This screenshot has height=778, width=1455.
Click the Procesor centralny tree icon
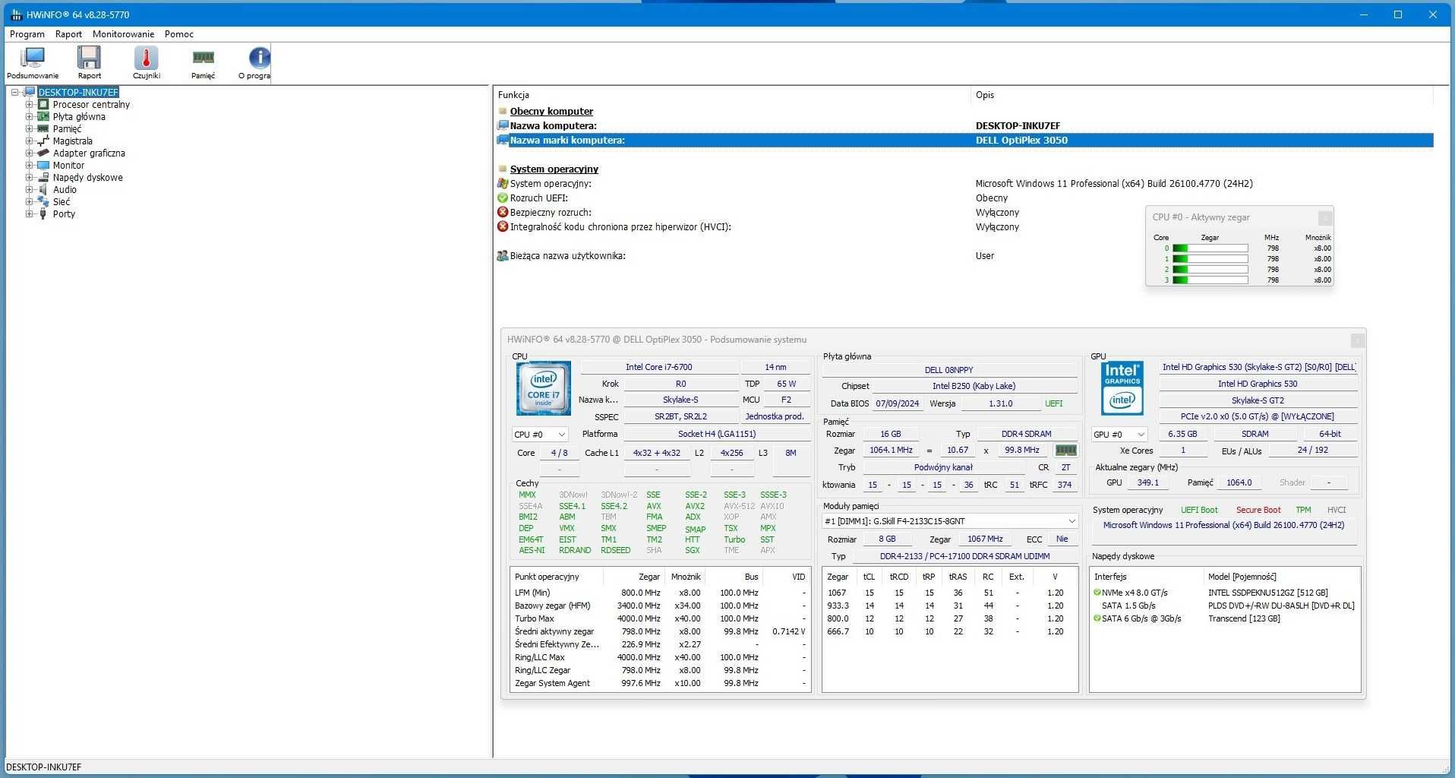(43, 105)
